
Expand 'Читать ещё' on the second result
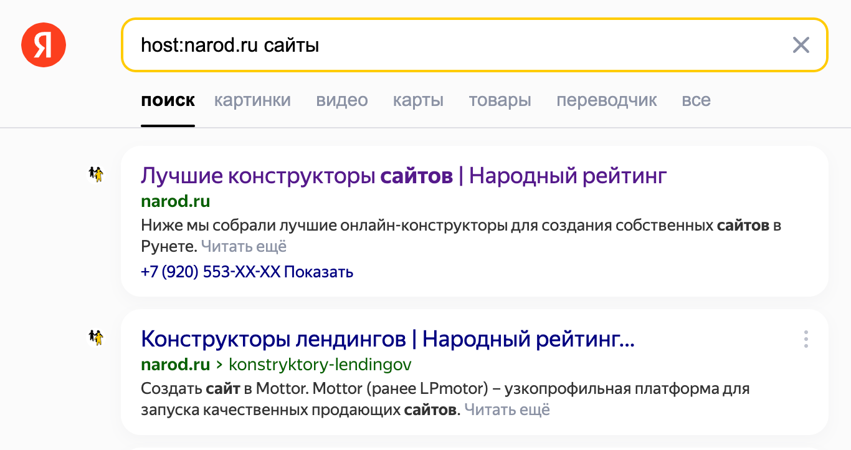click(507, 409)
